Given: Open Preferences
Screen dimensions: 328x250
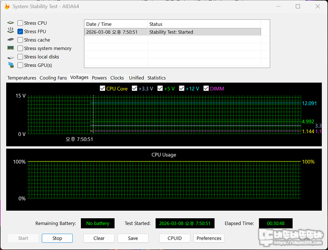Looking at the screenshot, I should point(209,238).
